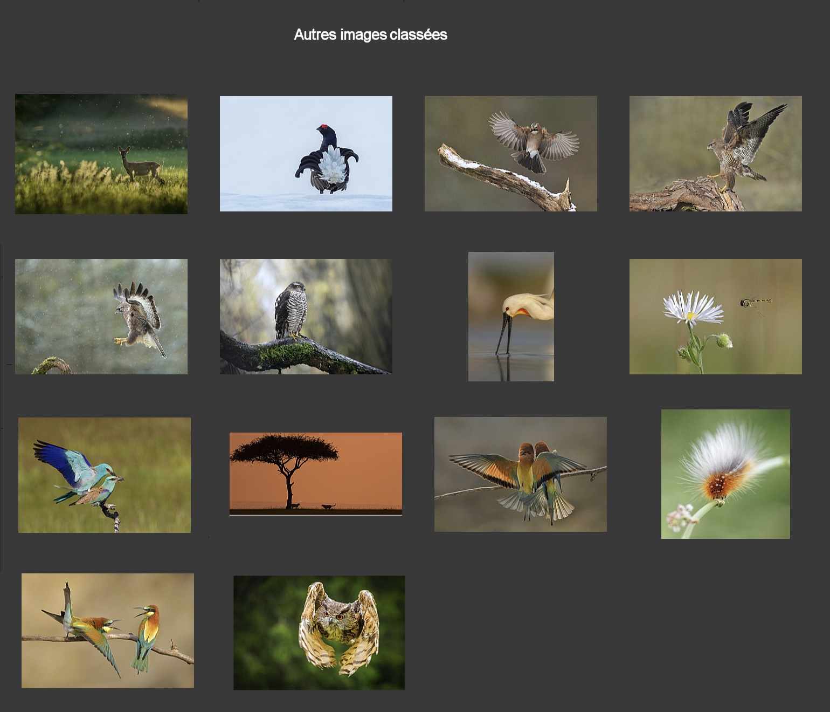The width and height of the screenshot is (830, 712).
Task: Open the squabbling bee-eaters on branch photo
Action: pos(107,631)
